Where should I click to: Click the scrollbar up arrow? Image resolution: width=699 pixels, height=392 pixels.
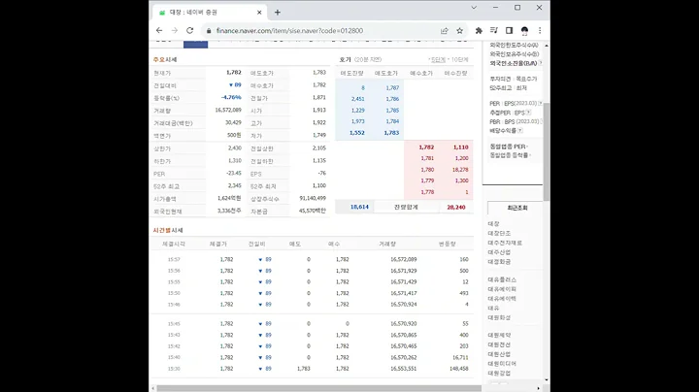(x=547, y=46)
